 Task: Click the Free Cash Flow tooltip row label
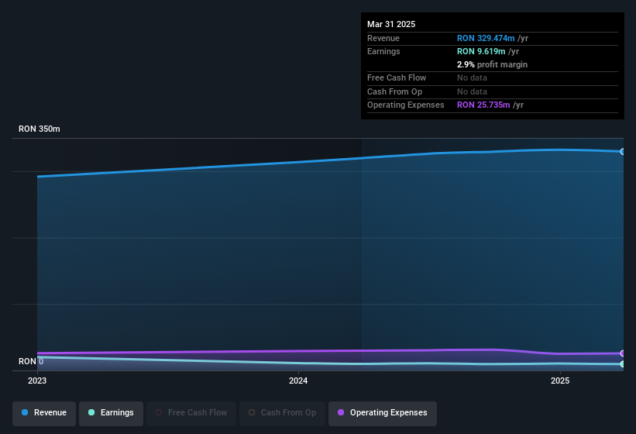[397, 77]
